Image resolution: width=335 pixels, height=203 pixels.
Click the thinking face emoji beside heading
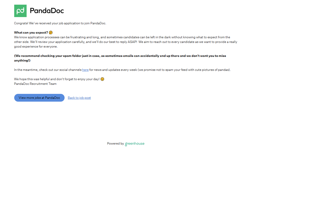51,33
